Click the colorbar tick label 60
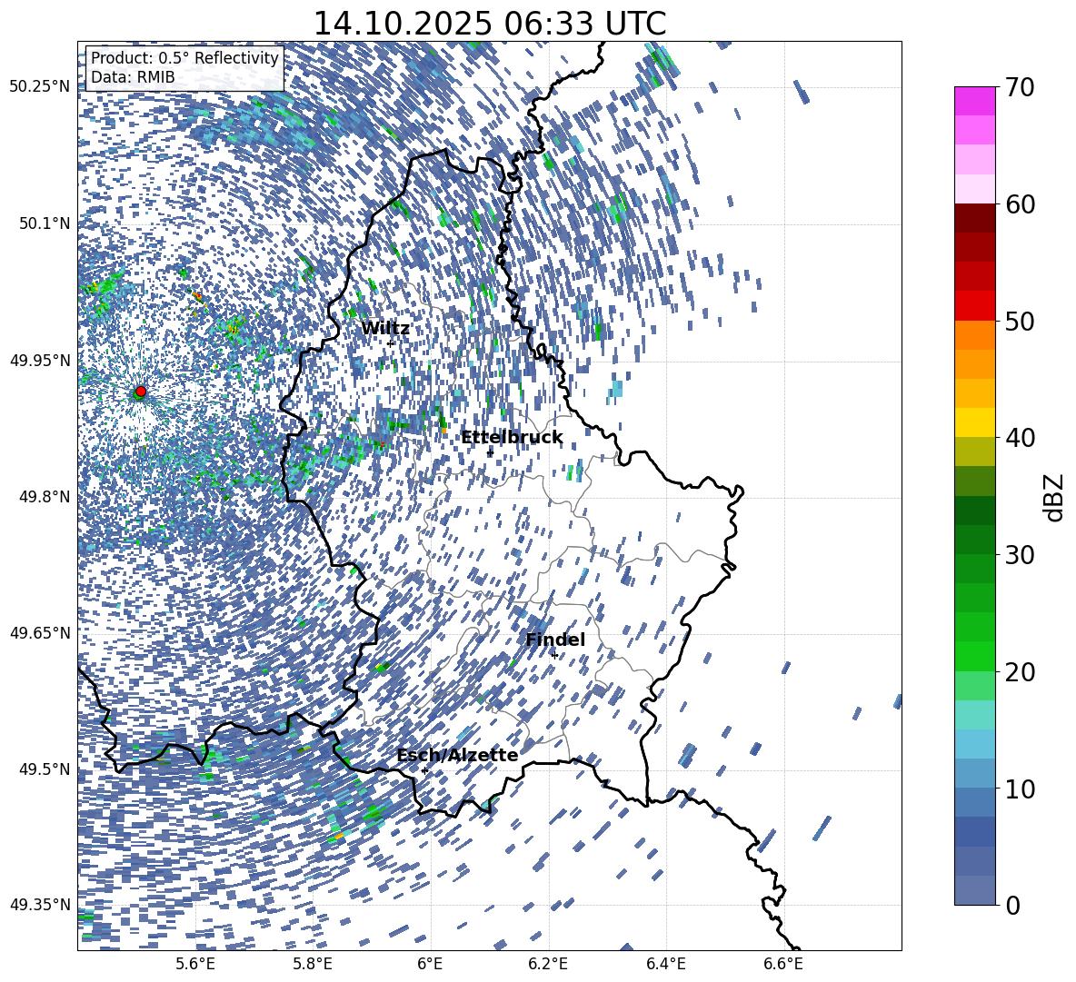Screen dimensions: 1076x982 tap(1021, 204)
